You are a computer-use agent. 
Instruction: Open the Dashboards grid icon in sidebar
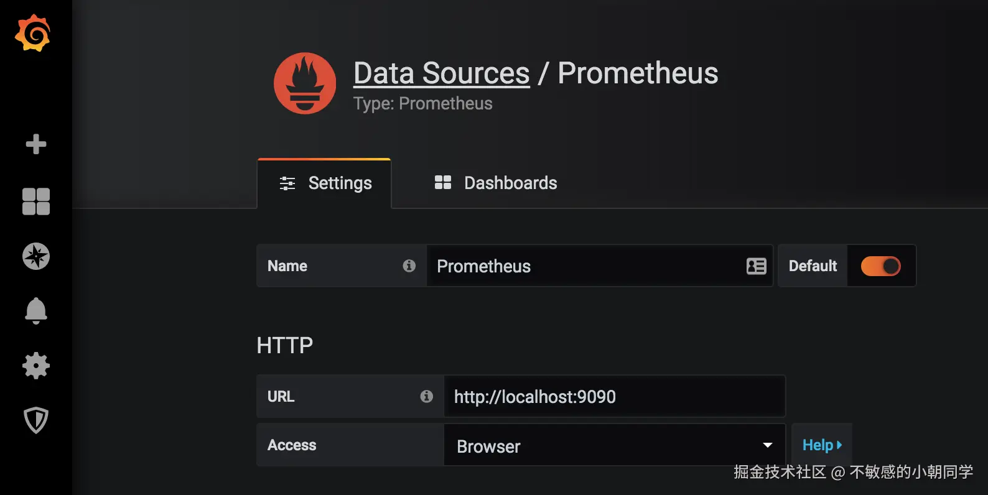click(36, 201)
